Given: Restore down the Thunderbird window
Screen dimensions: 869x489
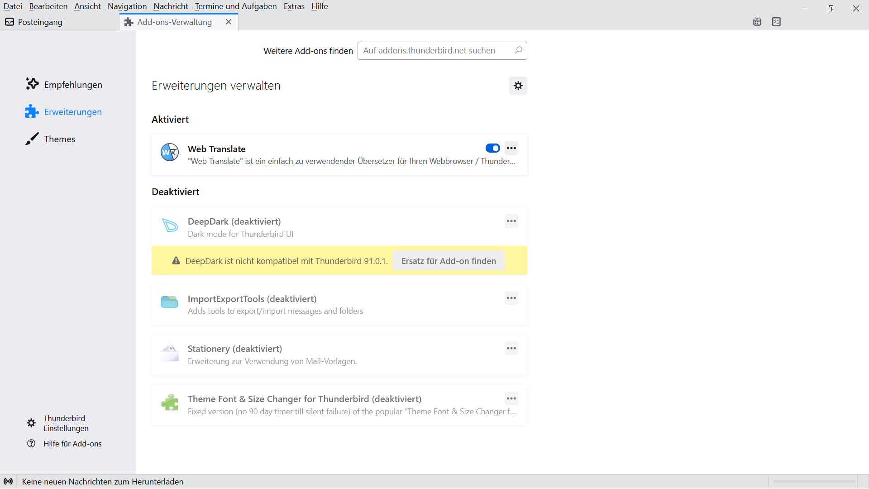Looking at the screenshot, I should [x=830, y=8].
